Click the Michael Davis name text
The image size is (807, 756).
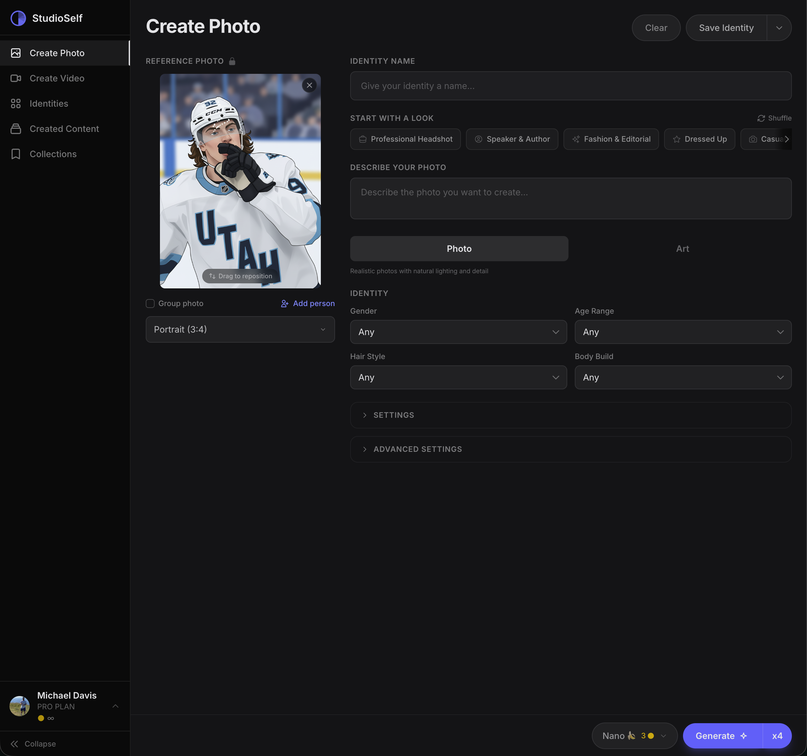[x=67, y=695]
